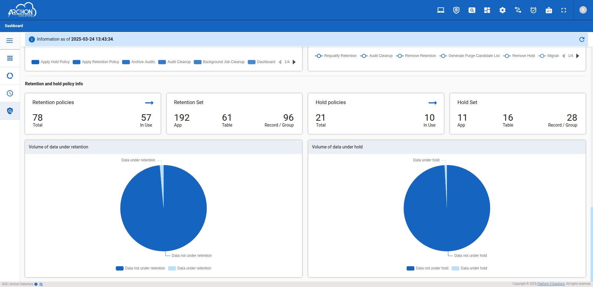Refresh dashboard information
Viewport: 593px width, 287px height.
coord(582,39)
